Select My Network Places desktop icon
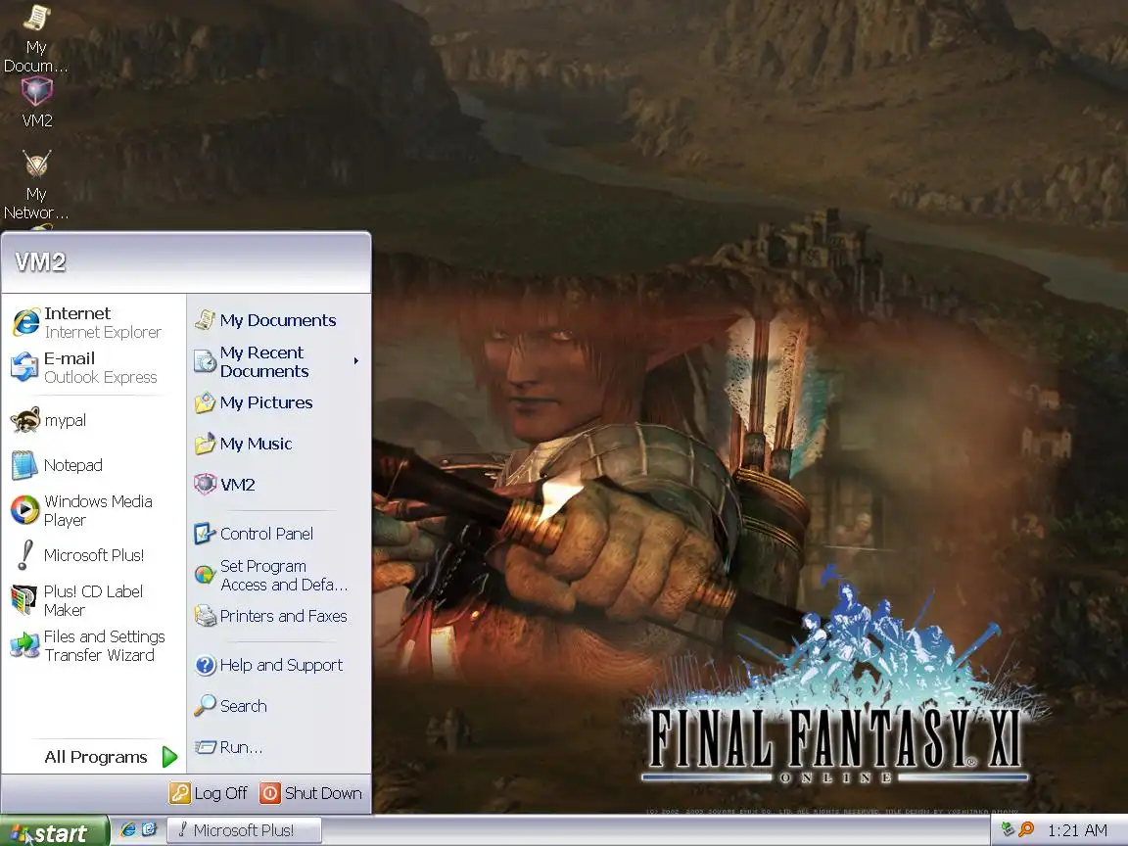 tap(36, 185)
